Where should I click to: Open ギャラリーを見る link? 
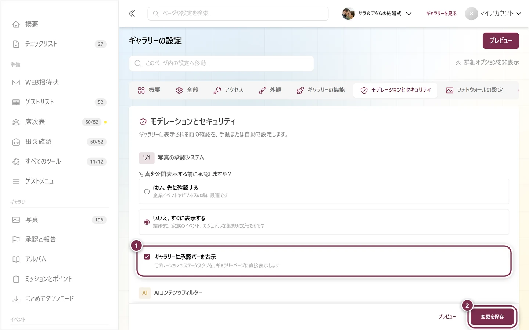[x=441, y=14]
